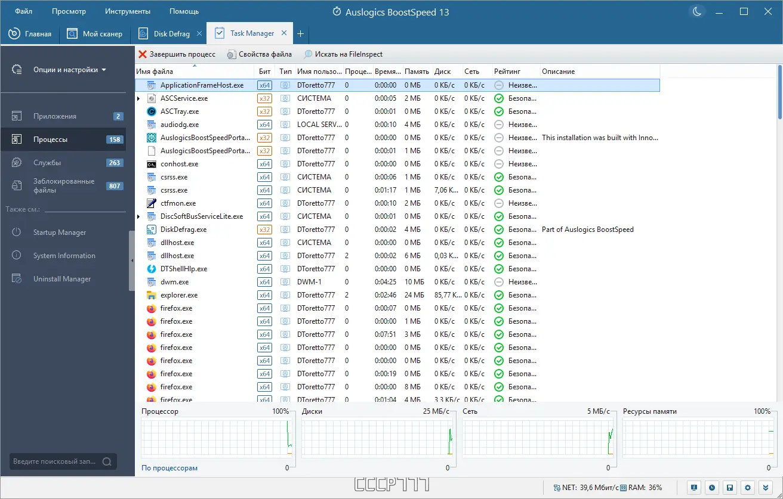The height and width of the screenshot is (499, 783).
Task: Open settings via gear icon in status bar
Action: (x=747, y=487)
